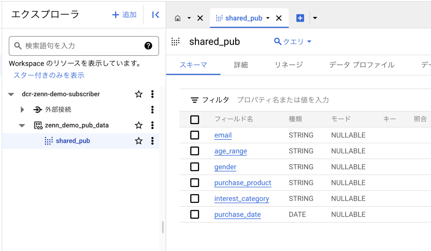The image size is (431, 251).
Task: Switch to 詳細 tab
Action: point(241,65)
